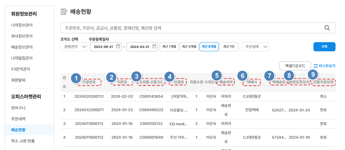Select the 최근 3개월 period option
Screen dimensions: 345x150
tap(189, 47)
